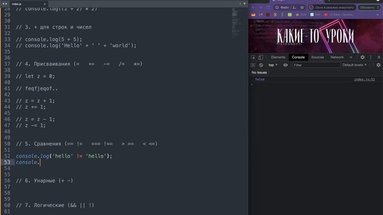Click the '// z += 1;' line
This screenshot has height=215, width=383.
31,107
